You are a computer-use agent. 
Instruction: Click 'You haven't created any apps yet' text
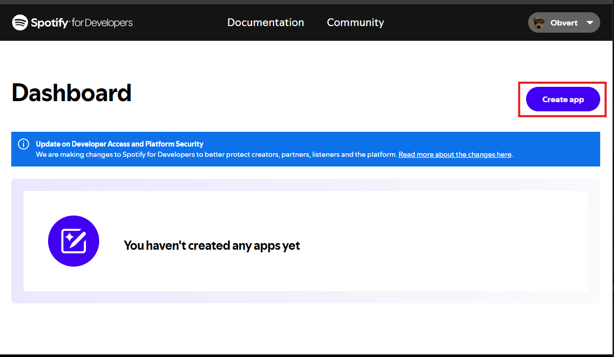[x=212, y=246]
